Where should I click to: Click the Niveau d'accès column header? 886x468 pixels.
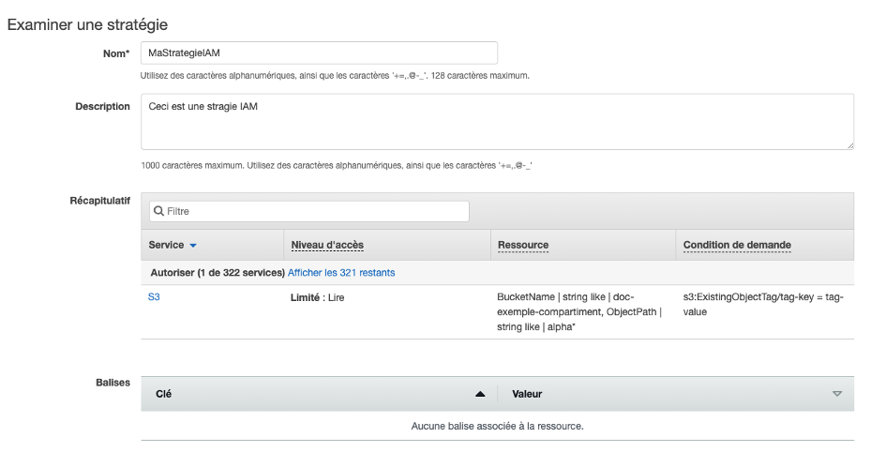click(x=327, y=246)
